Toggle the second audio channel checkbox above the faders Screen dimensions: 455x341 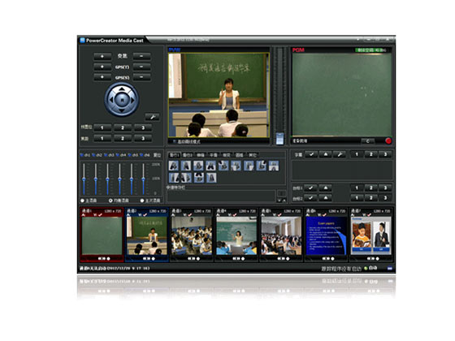(x=93, y=155)
